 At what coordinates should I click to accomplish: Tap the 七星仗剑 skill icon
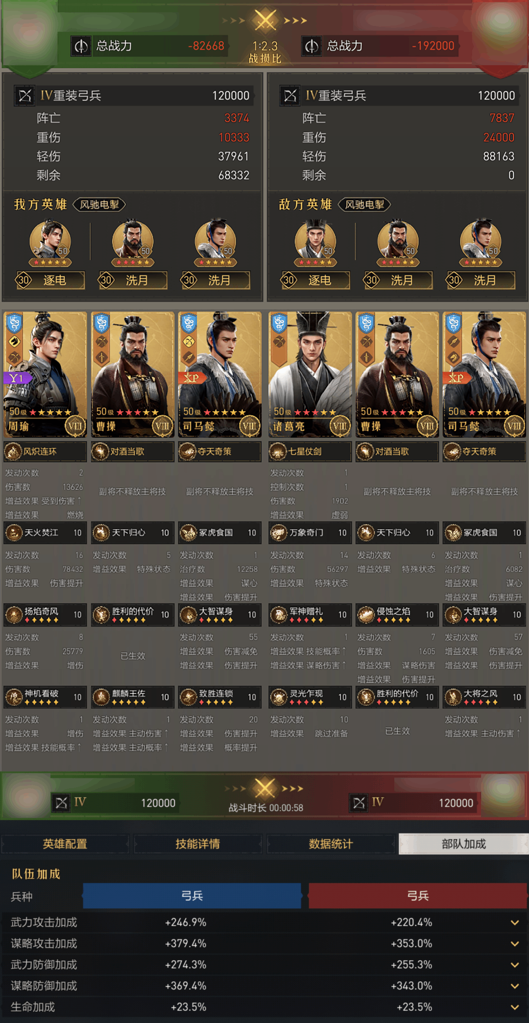click(279, 451)
